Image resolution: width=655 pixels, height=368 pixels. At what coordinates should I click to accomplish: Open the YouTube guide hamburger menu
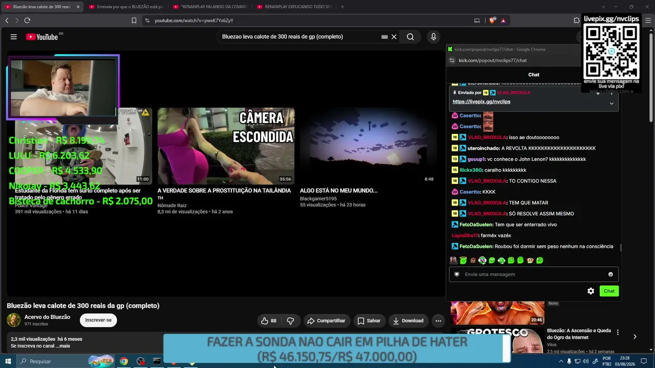coord(14,37)
